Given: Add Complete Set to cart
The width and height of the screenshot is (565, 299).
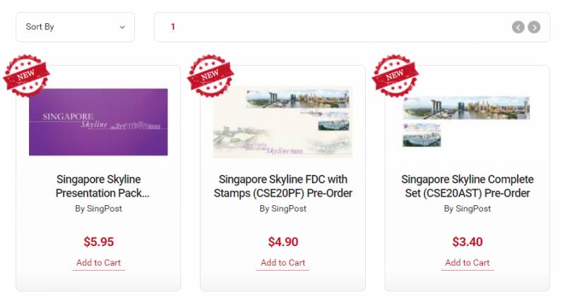Looking at the screenshot, I should 468,263.
